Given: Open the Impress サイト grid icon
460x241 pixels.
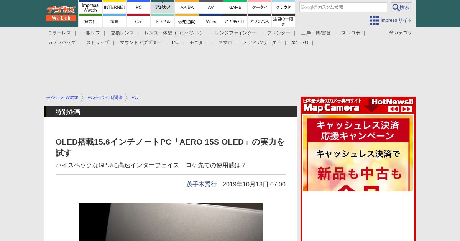Looking at the screenshot, I should [374, 20].
